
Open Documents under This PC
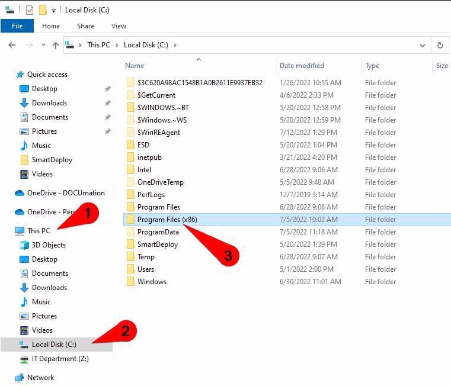tap(50, 274)
